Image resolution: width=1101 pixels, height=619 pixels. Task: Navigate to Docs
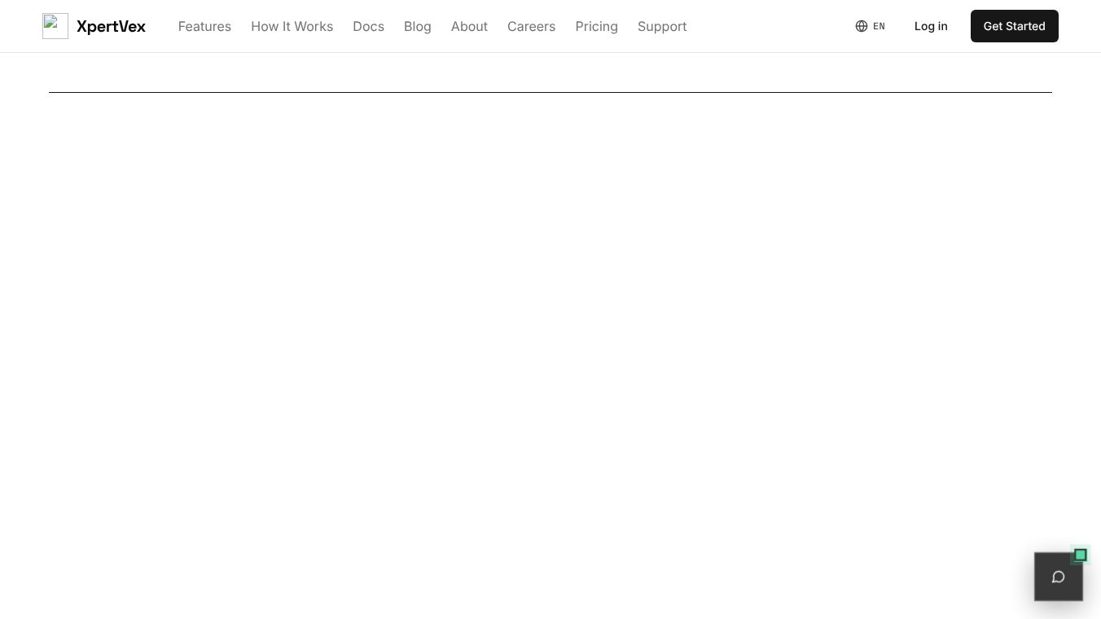(x=368, y=26)
